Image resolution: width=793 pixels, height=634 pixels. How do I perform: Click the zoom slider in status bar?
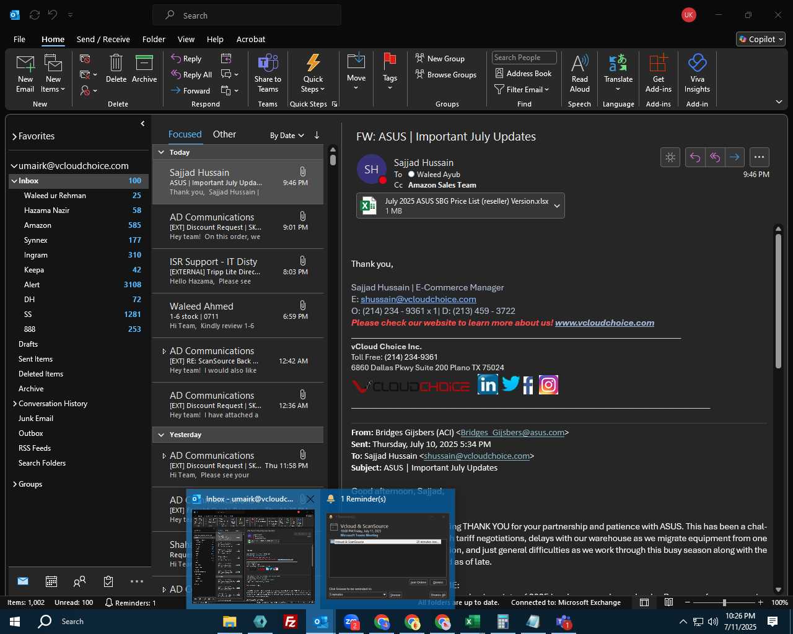724,602
